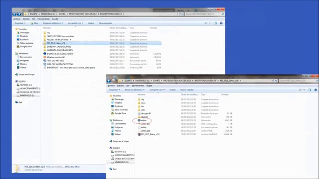The image size is (319, 179).
Task: Open Help icon in back window toolbar
Action: (x=221, y=23)
